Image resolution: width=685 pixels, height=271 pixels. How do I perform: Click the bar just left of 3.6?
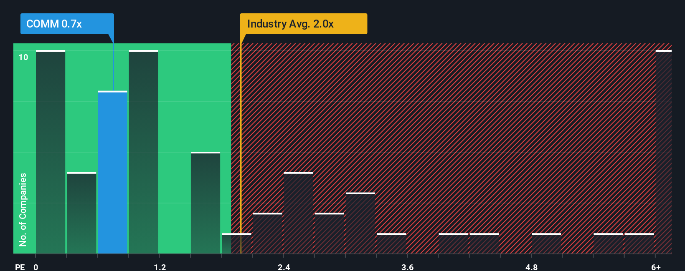(391, 243)
